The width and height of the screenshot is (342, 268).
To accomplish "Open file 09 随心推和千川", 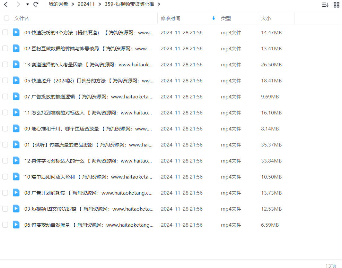I will [88, 129].
